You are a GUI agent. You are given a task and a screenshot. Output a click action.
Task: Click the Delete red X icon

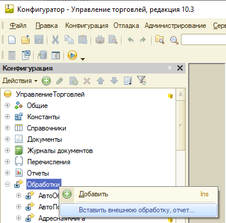[87, 81]
